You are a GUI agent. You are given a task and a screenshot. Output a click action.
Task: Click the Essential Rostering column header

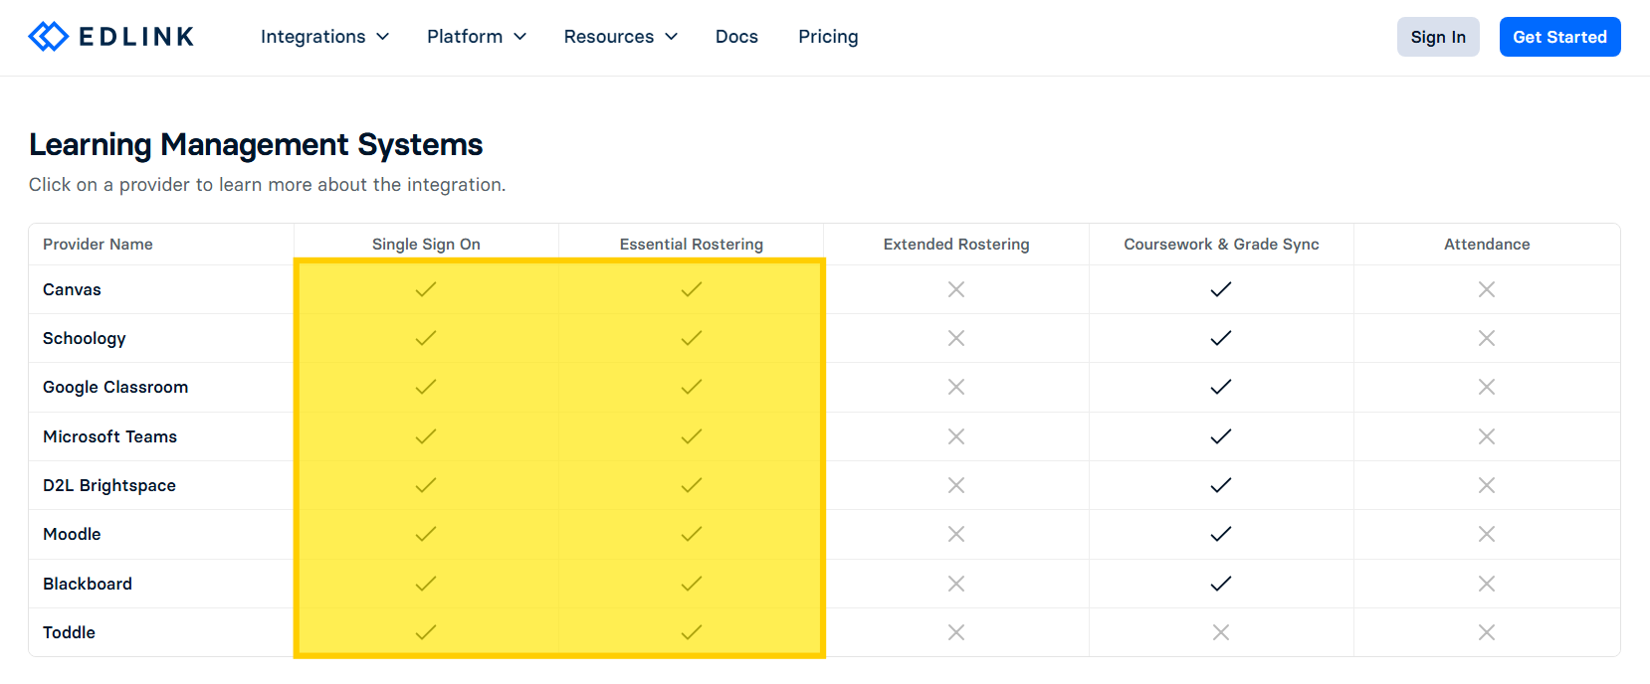tap(692, 245)
